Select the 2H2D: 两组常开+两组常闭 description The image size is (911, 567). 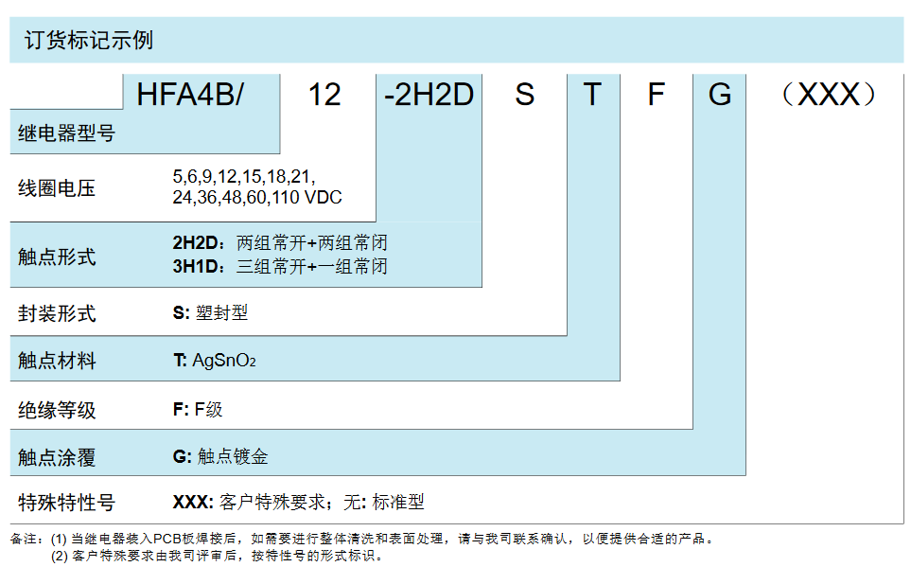280,242
